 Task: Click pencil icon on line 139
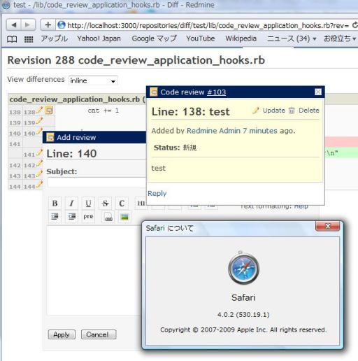(x=39, y=120)
